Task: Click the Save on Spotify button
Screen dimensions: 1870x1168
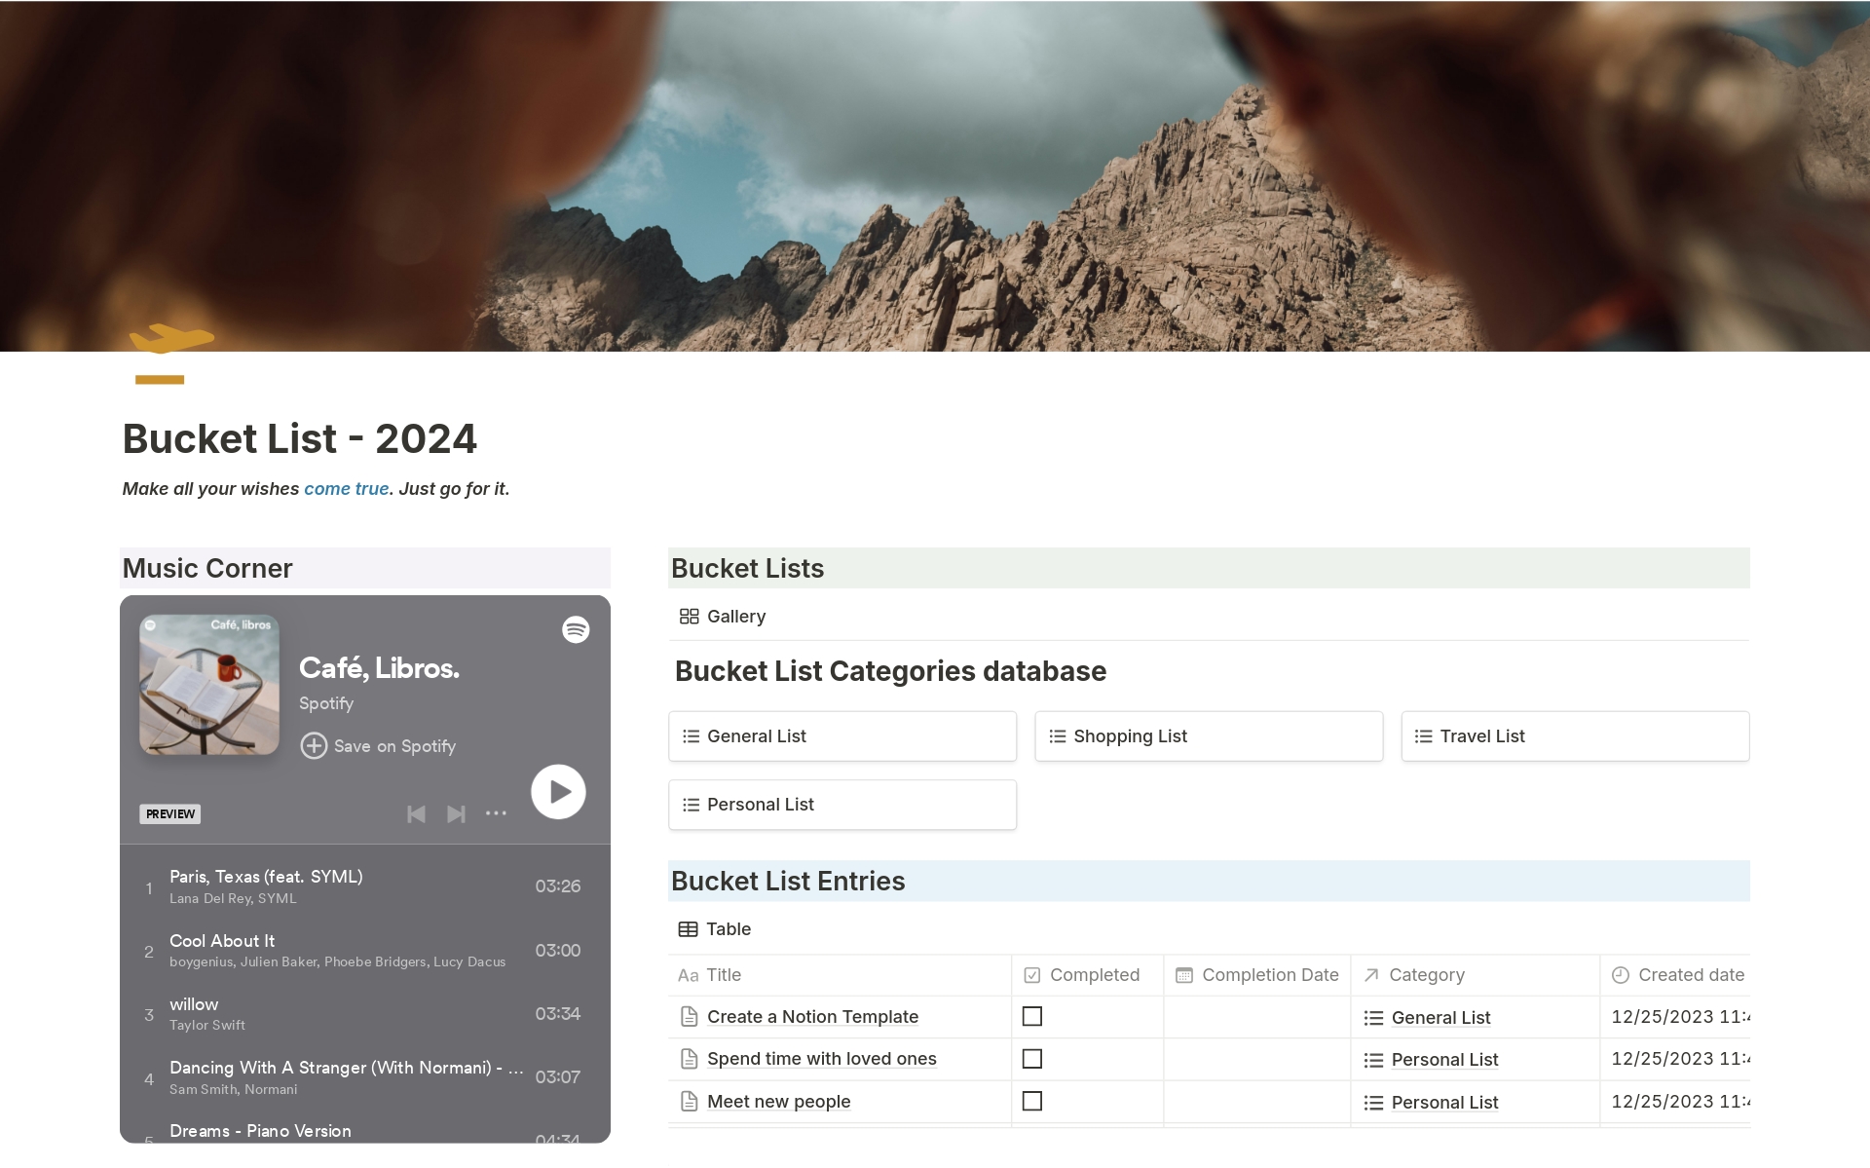Action: [379, 746]
